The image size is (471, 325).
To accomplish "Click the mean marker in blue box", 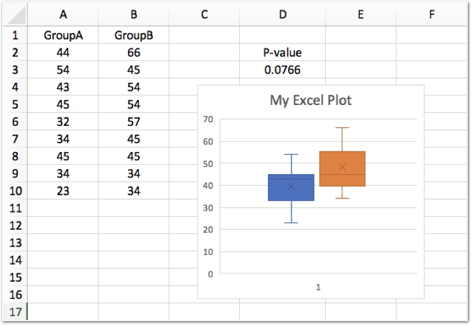I will coord(291,186).
